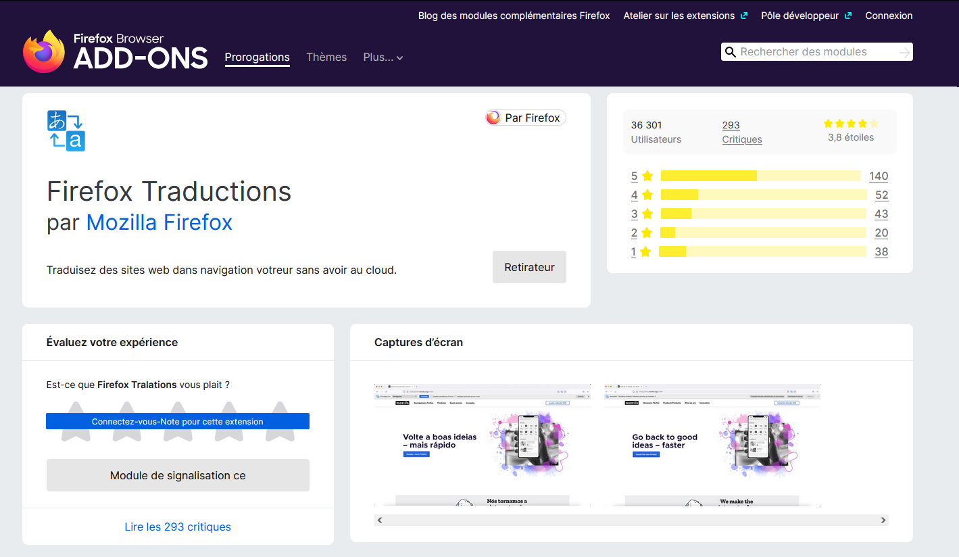Screen dimensions: 959x557
Task: Switch to the Thèmes tab
Action: click(x=326, y=57)
